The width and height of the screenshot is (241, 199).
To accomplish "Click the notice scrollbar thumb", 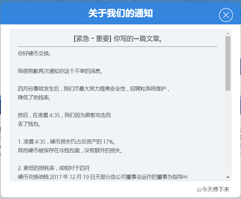I will (228, 63).
